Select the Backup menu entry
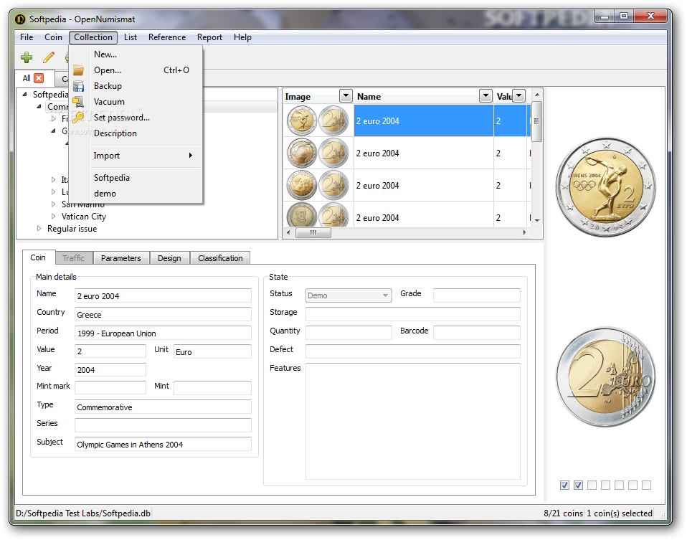Image resolution: width=687 pixels, height=540 pixels. (x=136, y=86)
